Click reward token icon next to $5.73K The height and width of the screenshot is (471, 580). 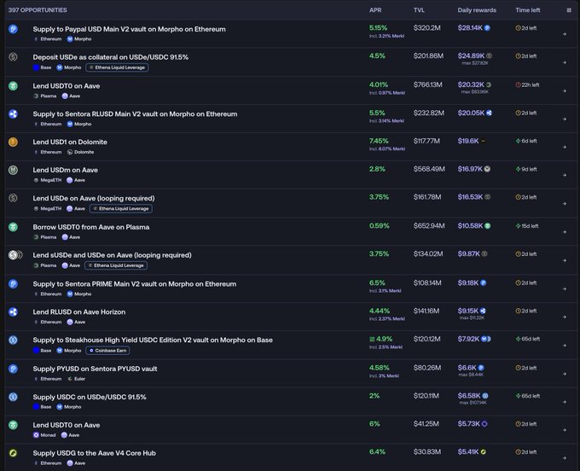click(484, 424)
